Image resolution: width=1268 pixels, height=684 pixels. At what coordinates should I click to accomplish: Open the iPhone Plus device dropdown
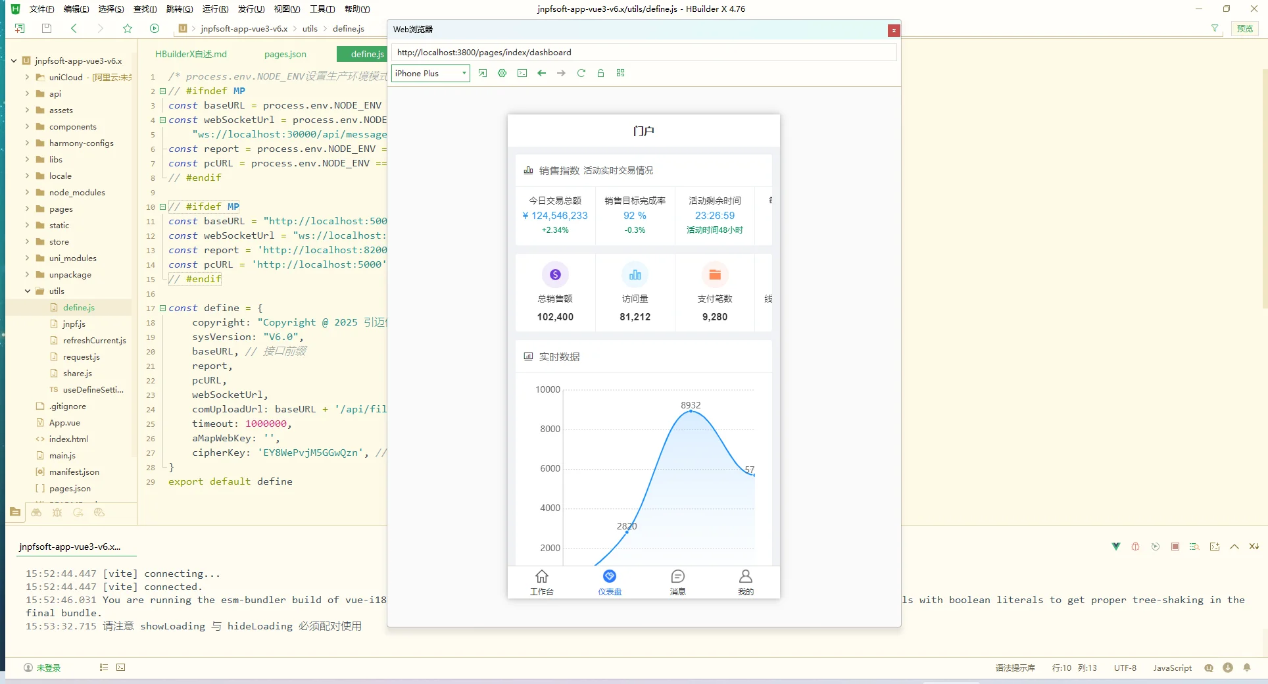coord(431,73)
